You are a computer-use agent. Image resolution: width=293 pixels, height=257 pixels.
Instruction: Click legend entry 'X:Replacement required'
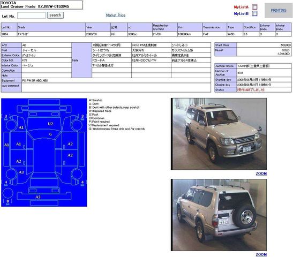tap(104, 125)
